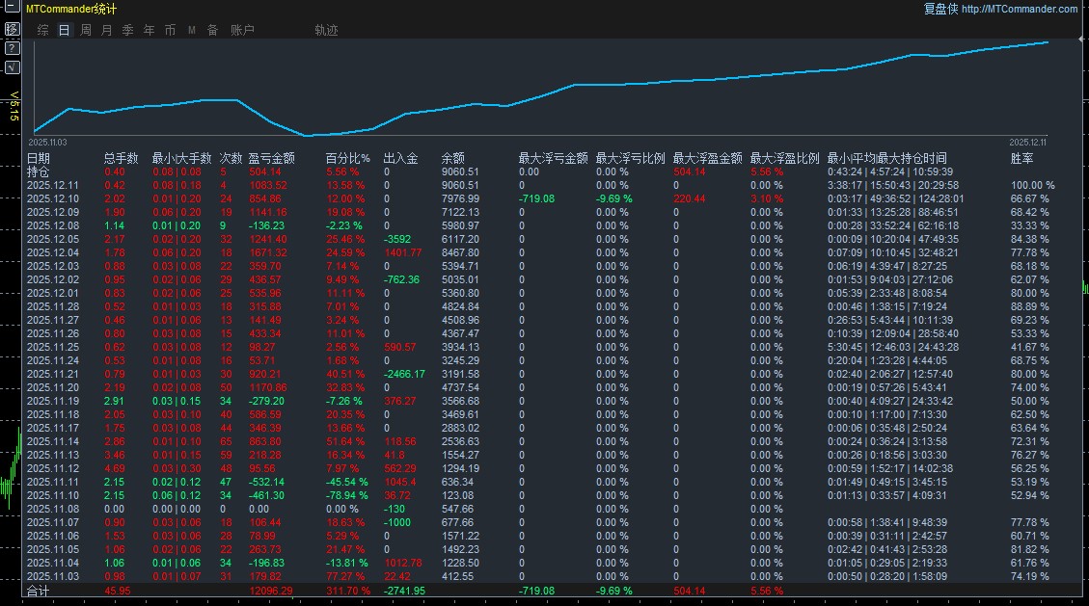The image size is (1089, 606).
Task: Click the 日期 column header
Action: coord(39,158)
